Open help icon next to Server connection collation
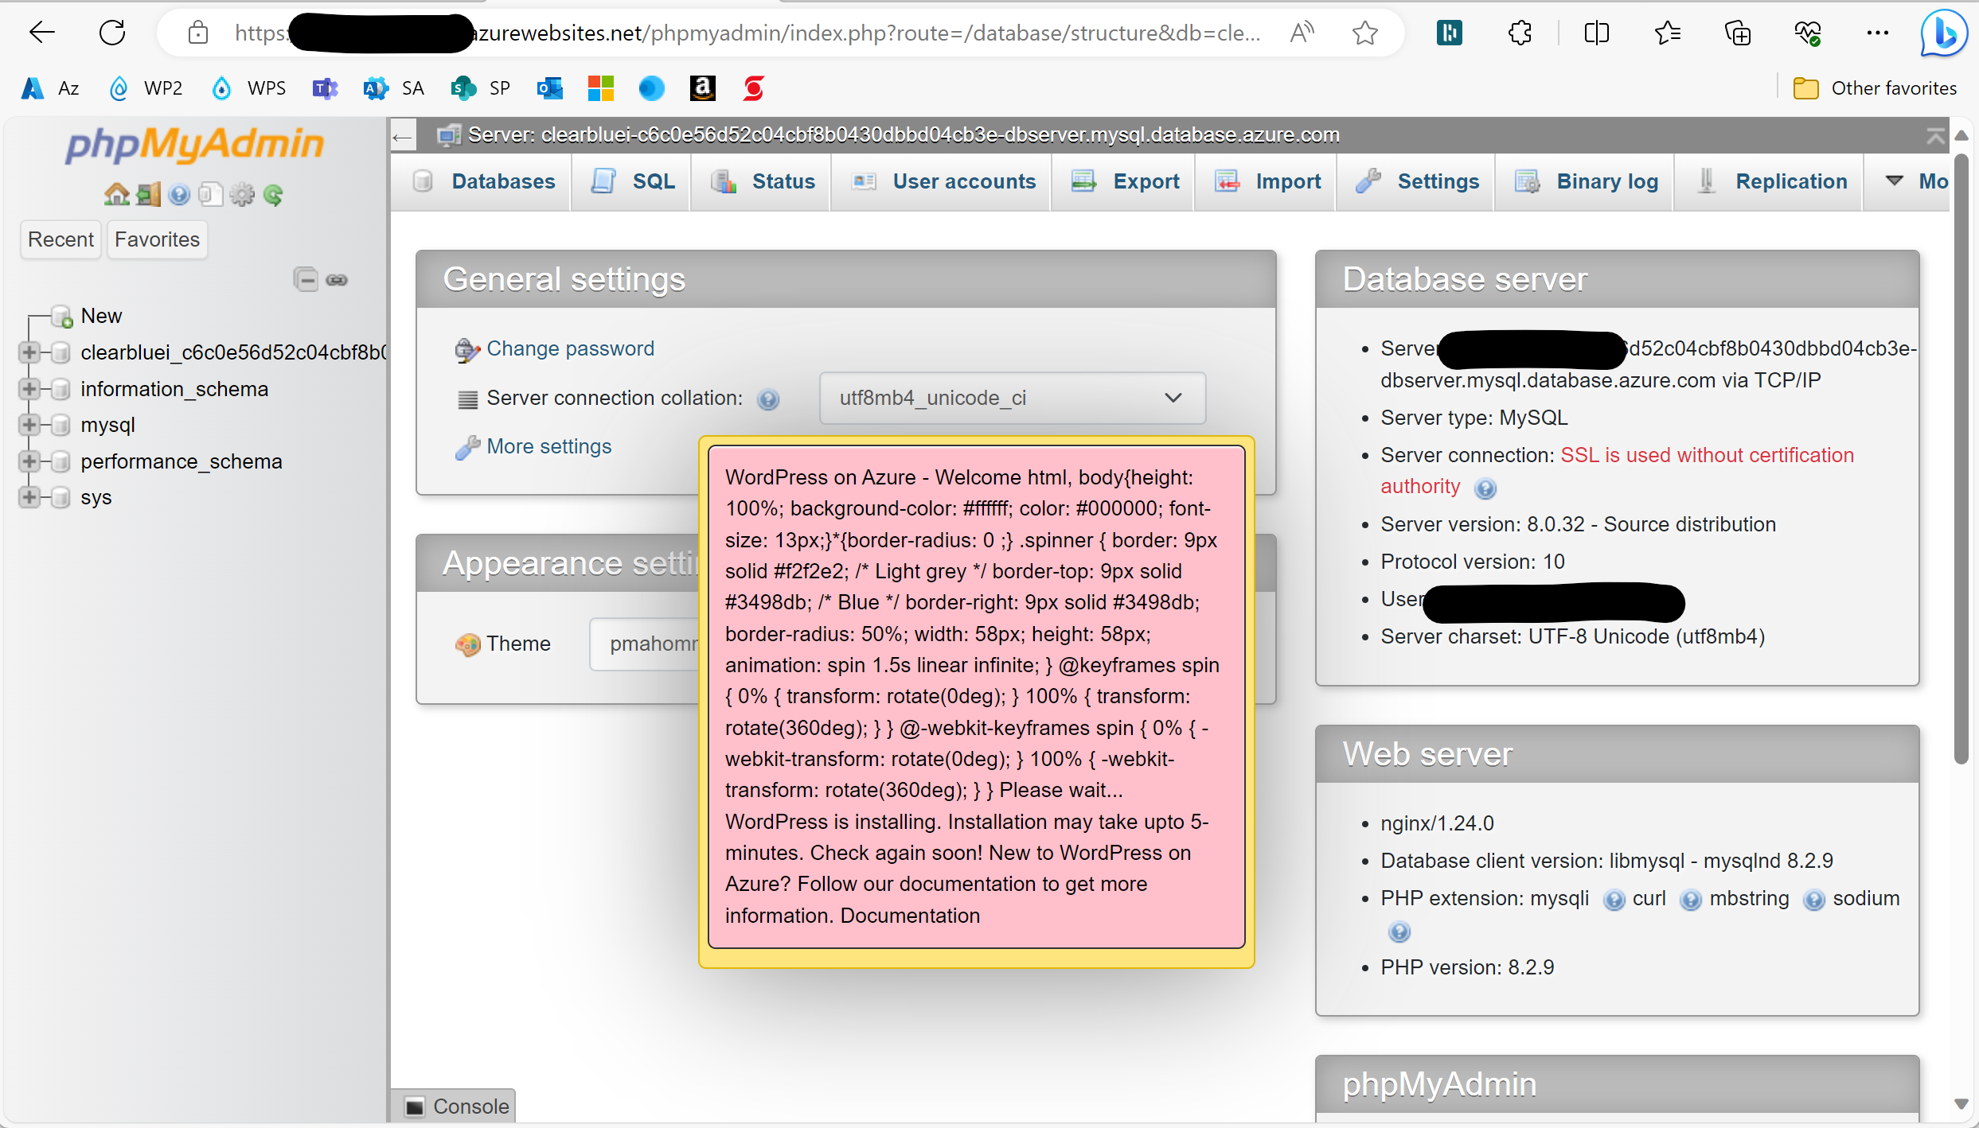 click(x=768, y=399)
